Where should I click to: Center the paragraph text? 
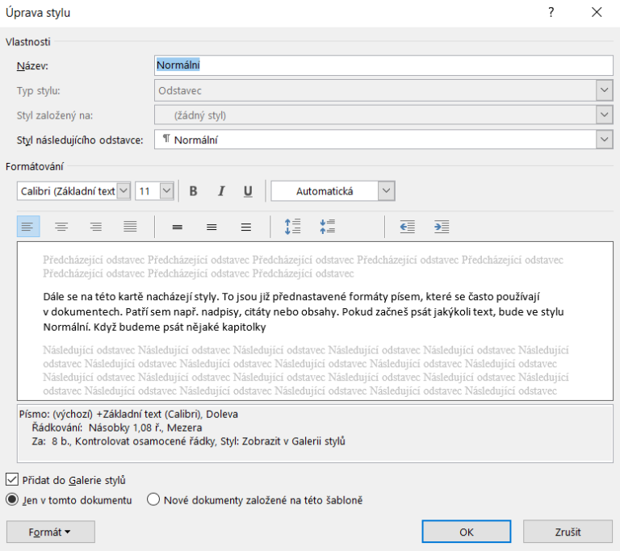[61, 227]
